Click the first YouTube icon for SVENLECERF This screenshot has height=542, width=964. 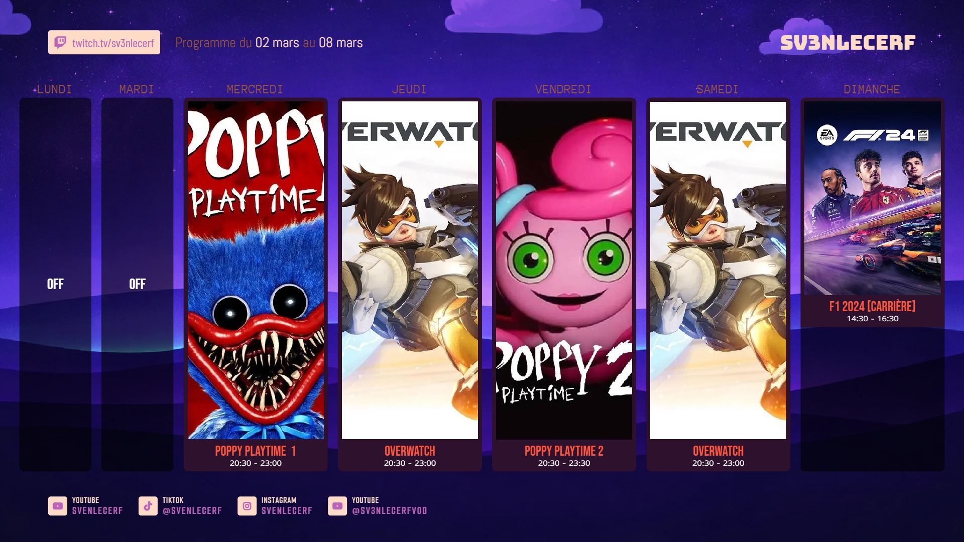click(x=58, y=506)
